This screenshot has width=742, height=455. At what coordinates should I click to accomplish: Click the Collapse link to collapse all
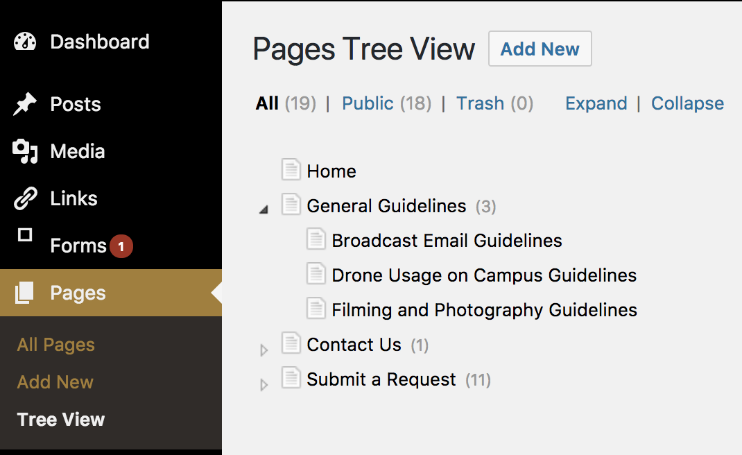coord(688,103)
